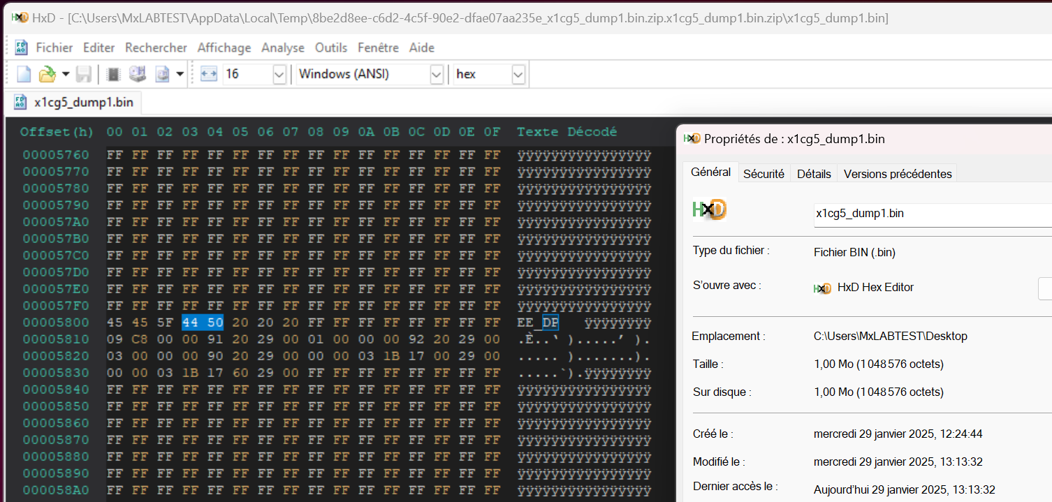The height and width of the screenshot is (502, 1052).
Task: Open the Outils menu
Action: coord(331,47)
